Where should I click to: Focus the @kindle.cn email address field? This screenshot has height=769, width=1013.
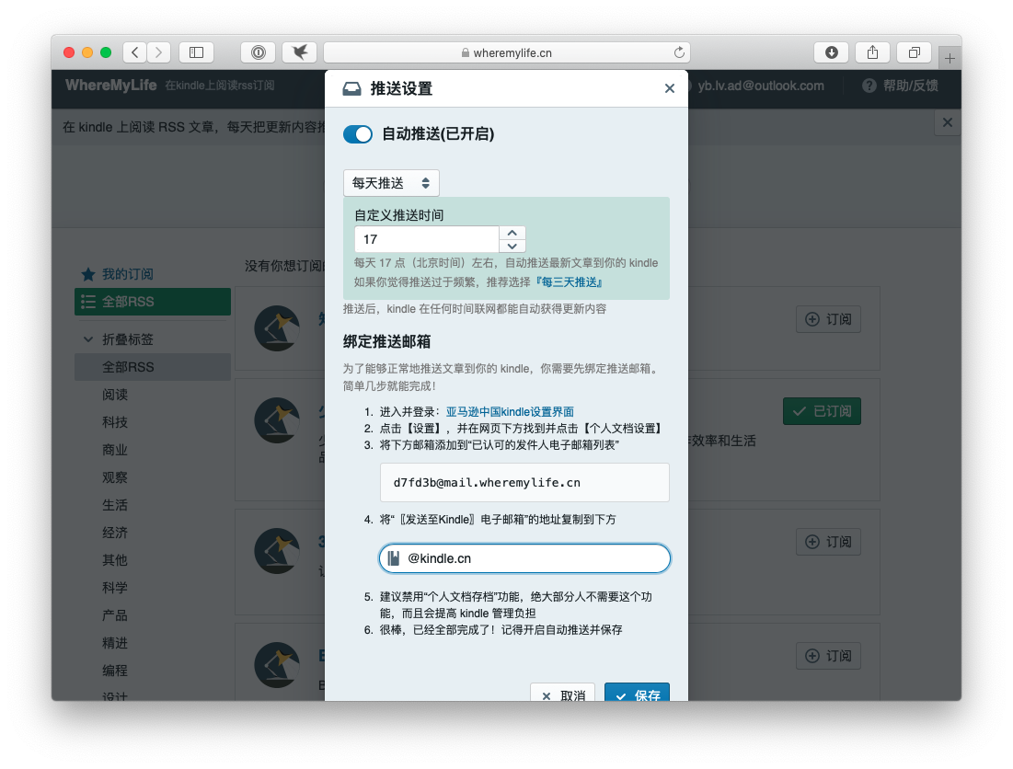524,558
